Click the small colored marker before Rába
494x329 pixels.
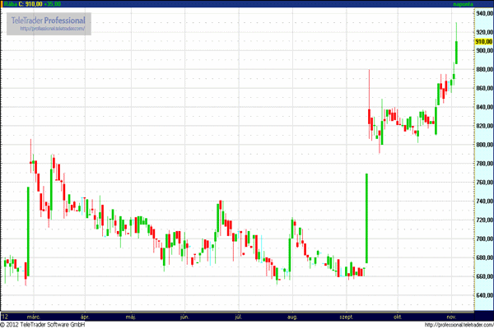pyautogui.click(x=2, y=4)
